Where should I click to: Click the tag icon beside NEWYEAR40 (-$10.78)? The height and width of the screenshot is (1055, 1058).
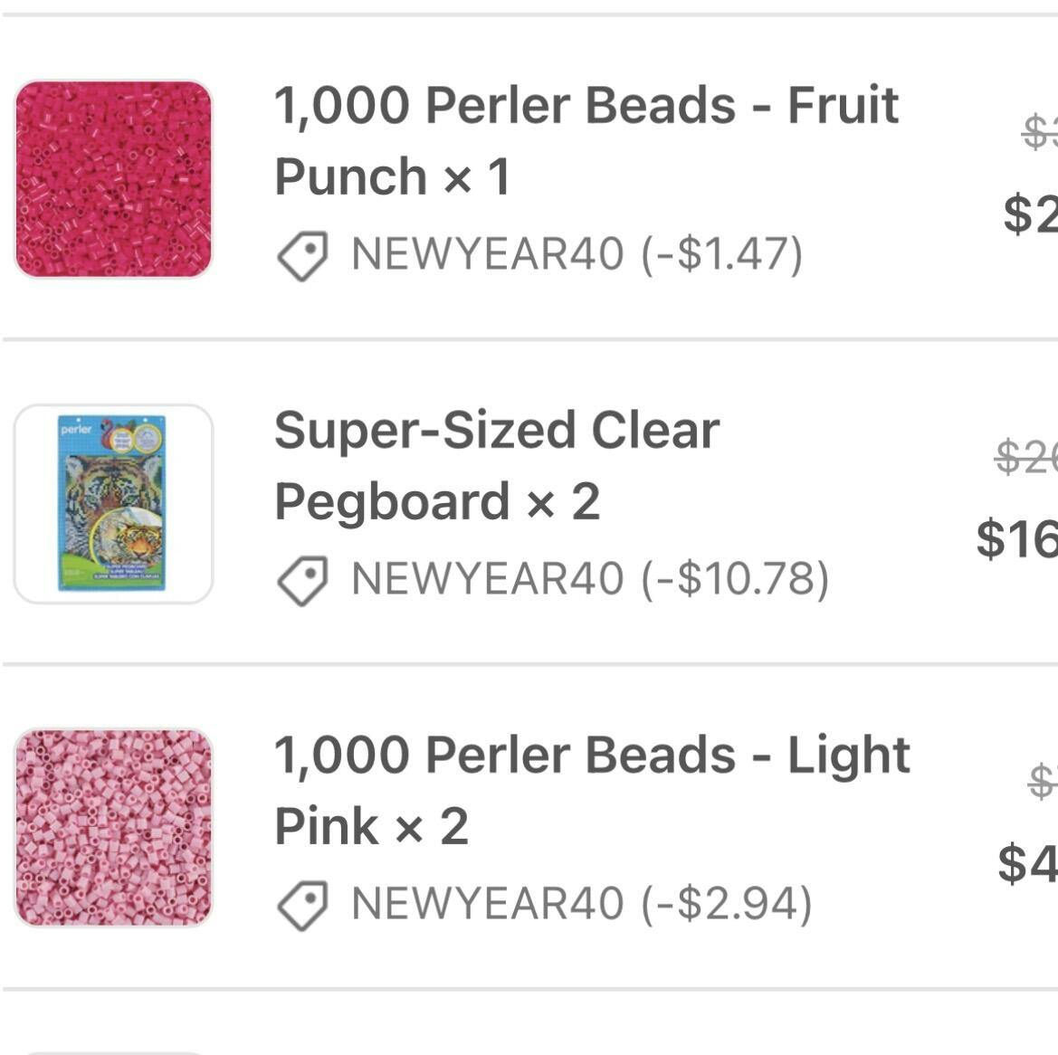click(302, 580)
